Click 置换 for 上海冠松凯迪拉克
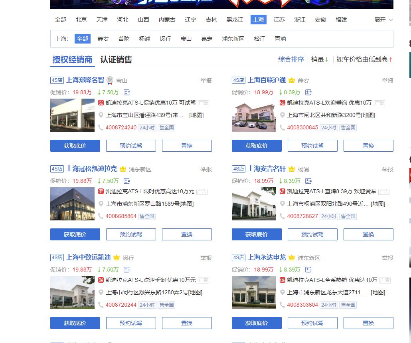This screenshot has height=343, width=411. click(187, 234)
